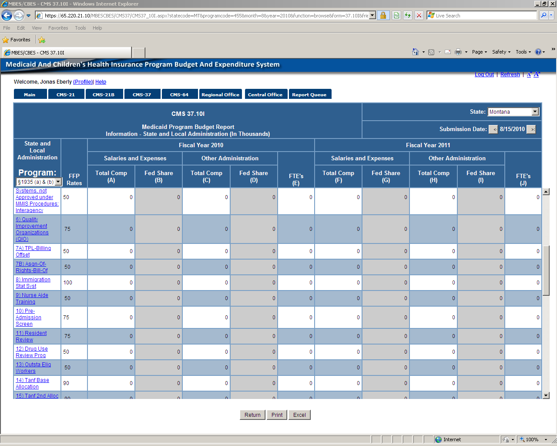Click FY 2010 Total Comp field for Nurse Aide Training
The width and height of the screenshot is (557, 446).
click(x=111, y=298)
